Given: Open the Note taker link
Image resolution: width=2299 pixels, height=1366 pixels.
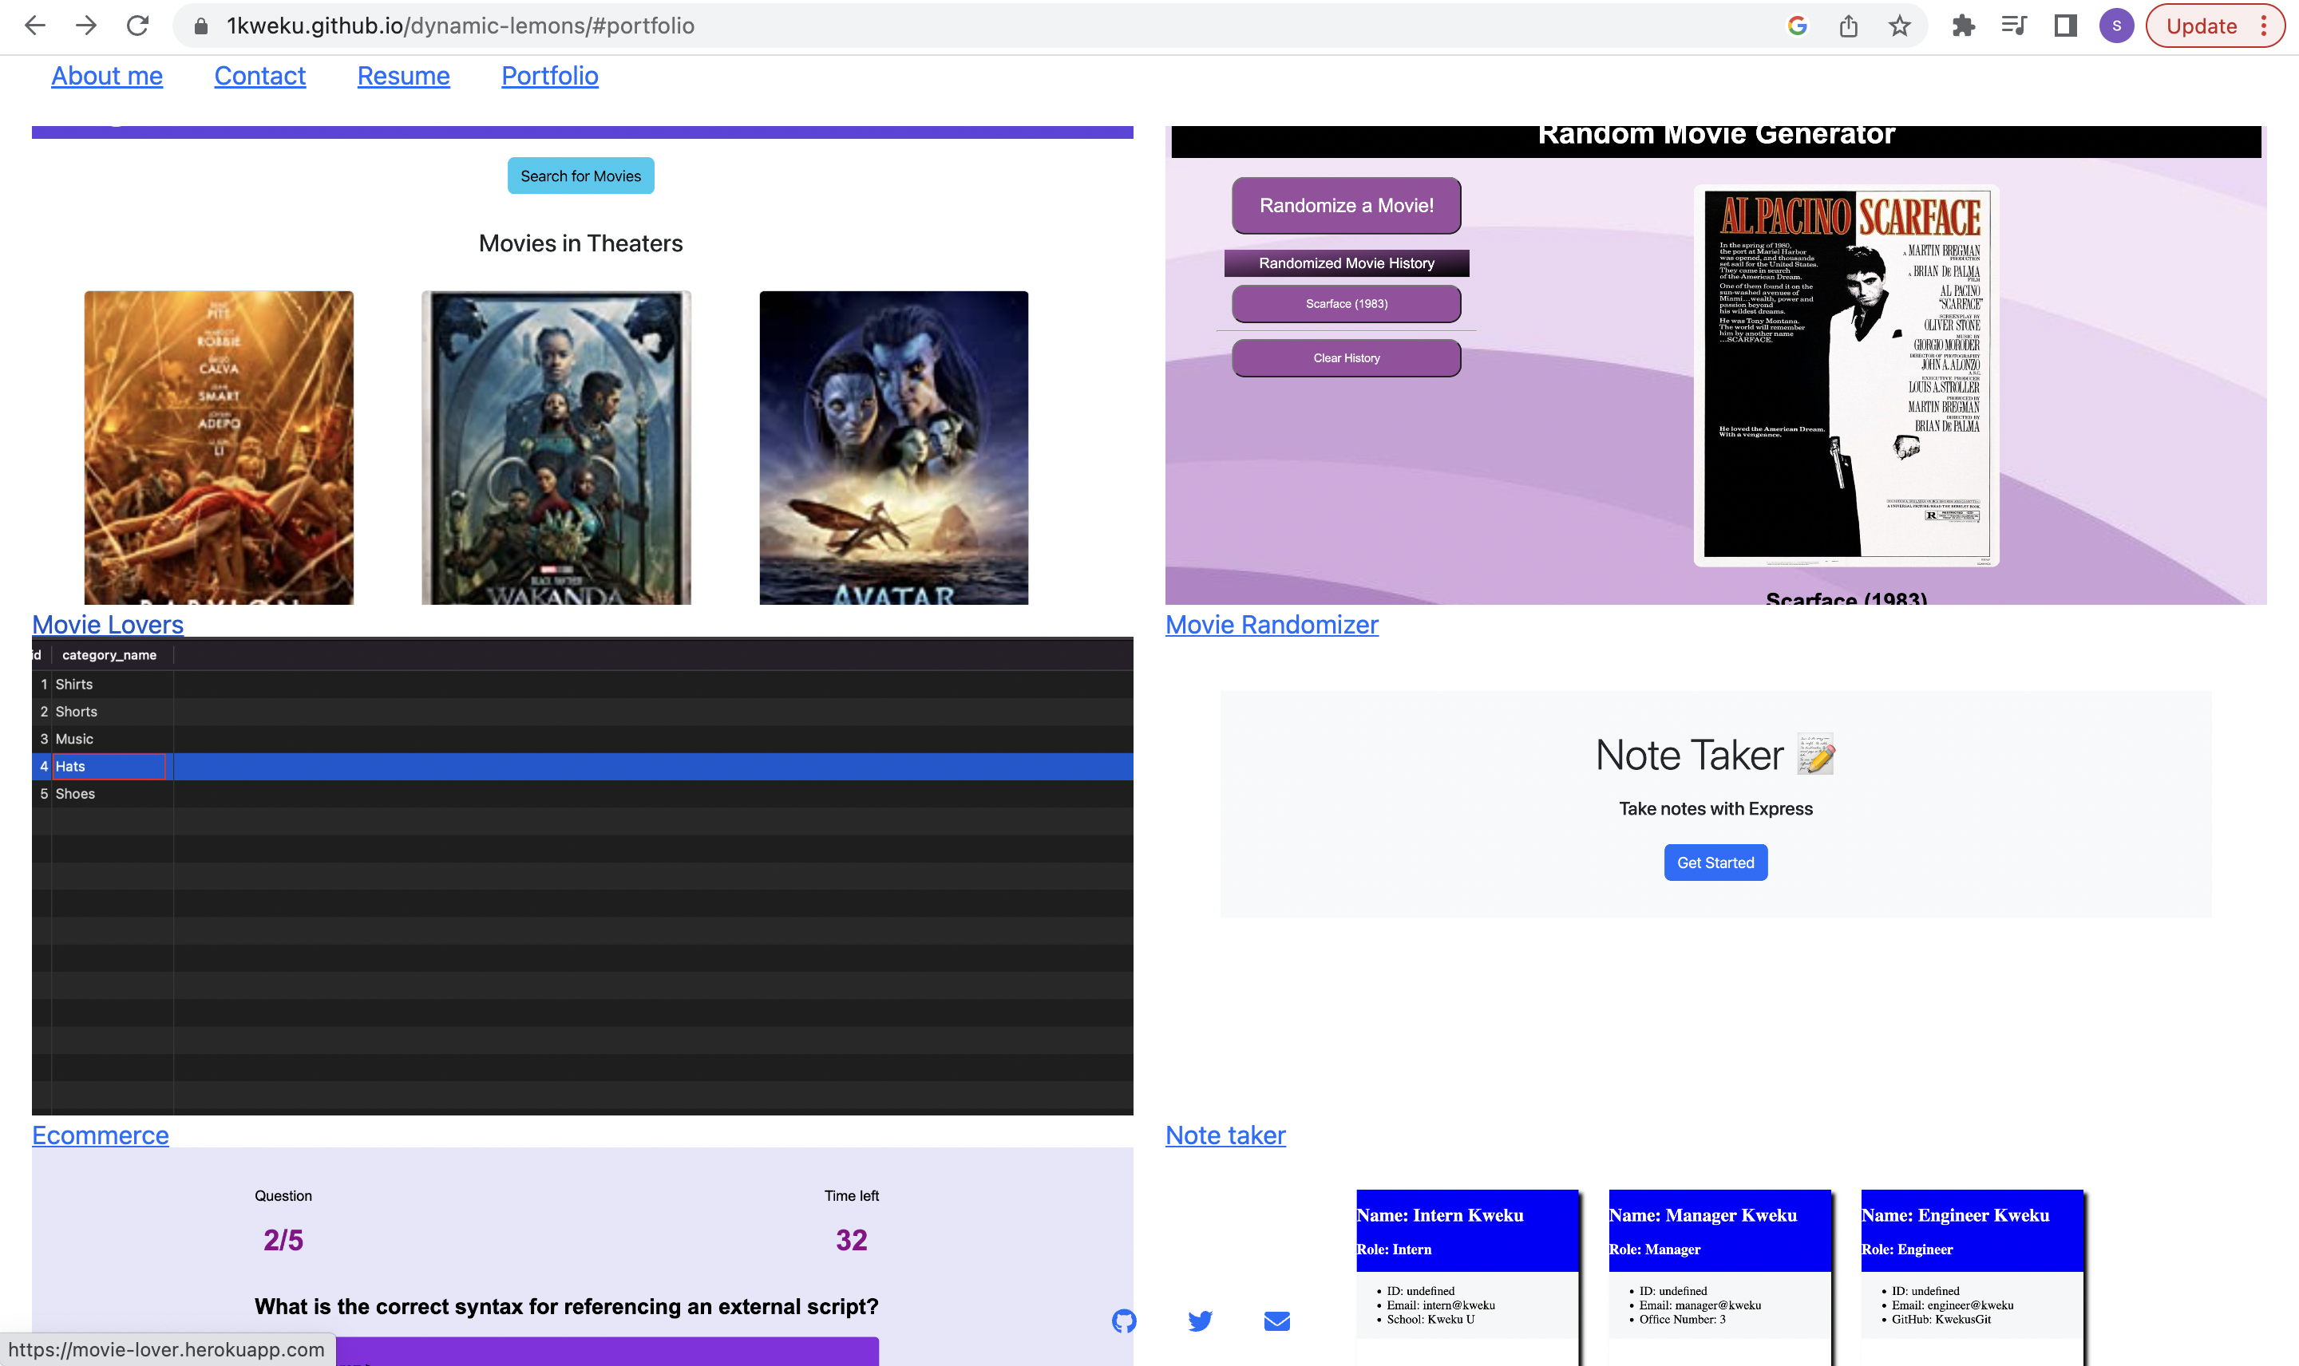Looking at the screenshot, I should click(x=1225, y=1135).
